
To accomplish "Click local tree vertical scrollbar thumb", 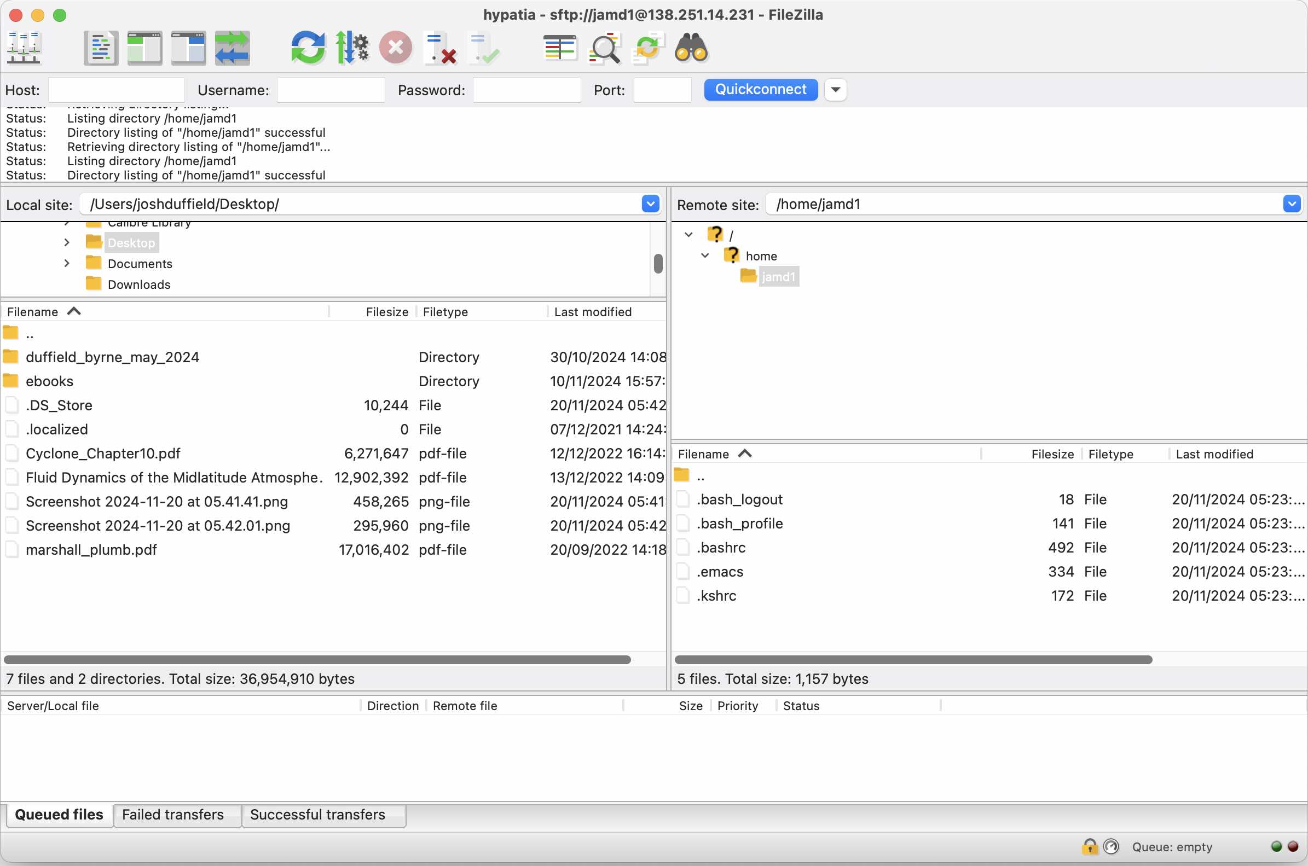I will [x=658, y=263].
